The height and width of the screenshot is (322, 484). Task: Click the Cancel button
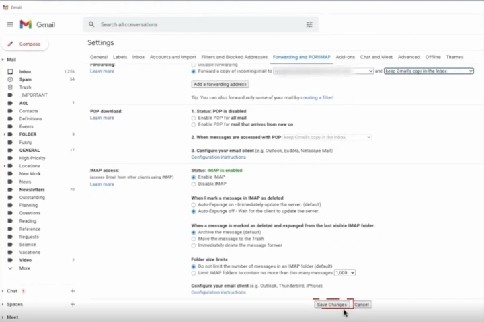[362, 305]
